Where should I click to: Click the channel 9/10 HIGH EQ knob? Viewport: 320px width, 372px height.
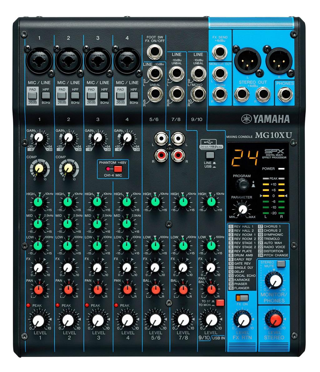(x=211, y=202)
